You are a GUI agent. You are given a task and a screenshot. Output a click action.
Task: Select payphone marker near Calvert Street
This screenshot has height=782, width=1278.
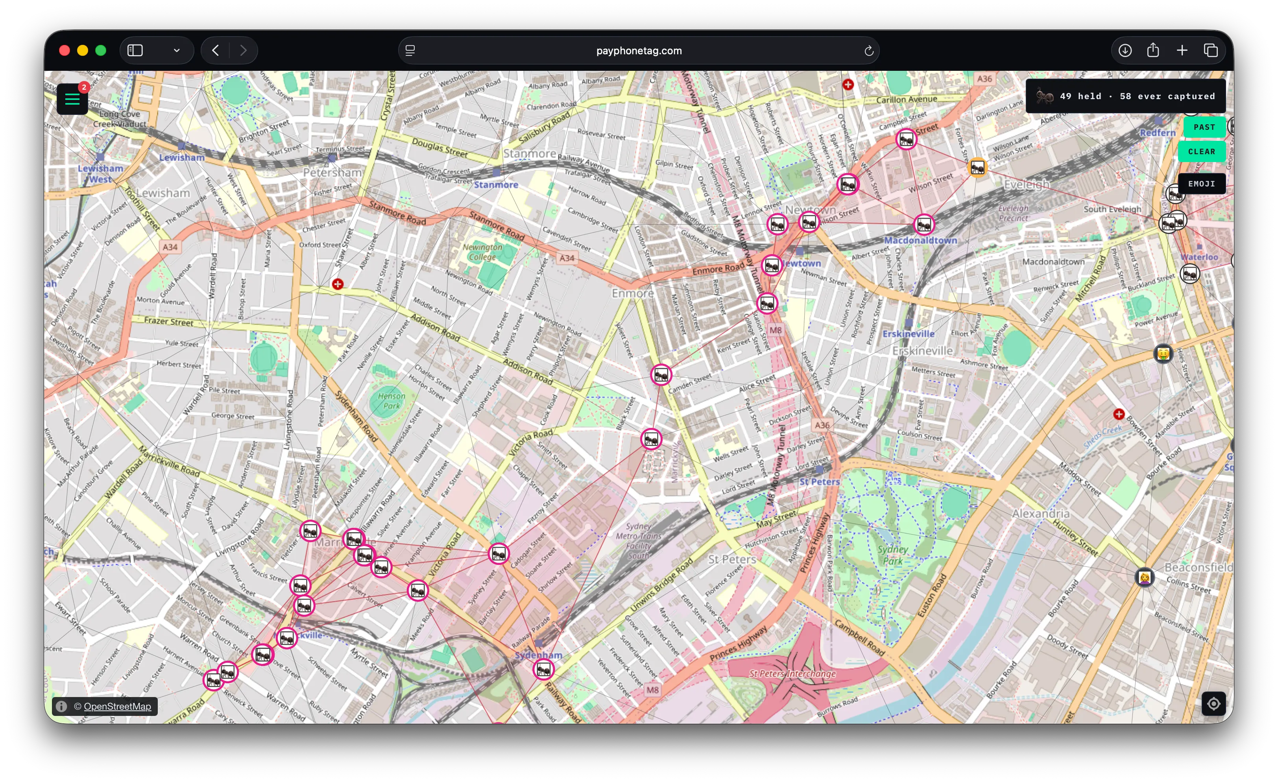417,590
